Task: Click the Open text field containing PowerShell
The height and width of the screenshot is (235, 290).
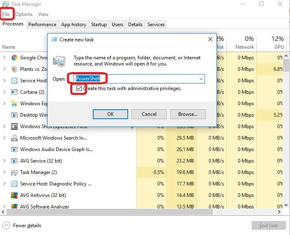Action: tap(139, 79)
